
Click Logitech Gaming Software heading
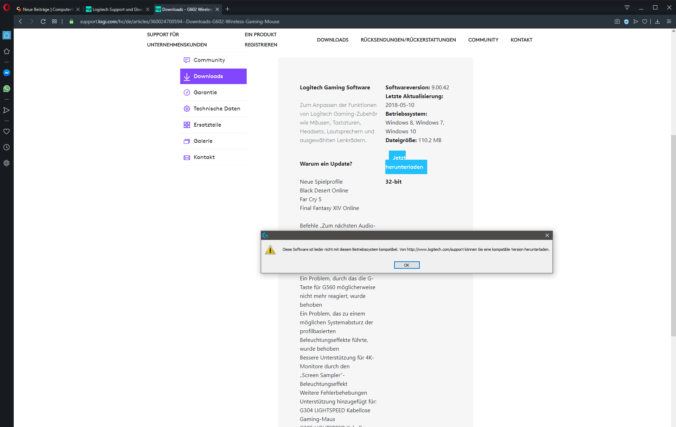335,88
